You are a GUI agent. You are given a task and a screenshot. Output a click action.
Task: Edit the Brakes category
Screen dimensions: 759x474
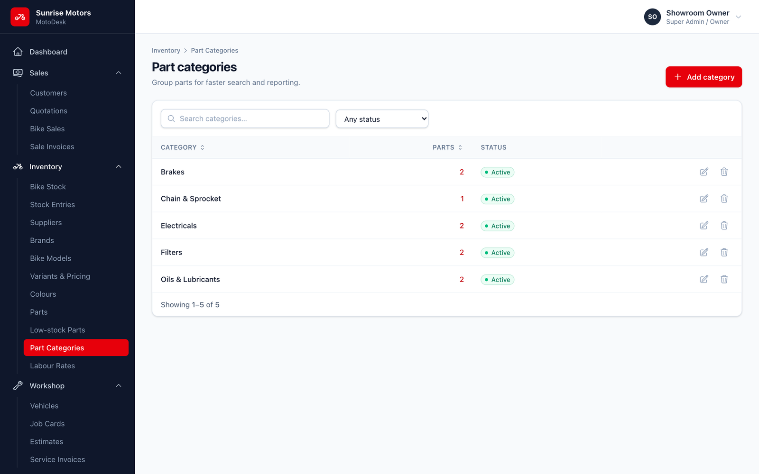tap(704, 172)
